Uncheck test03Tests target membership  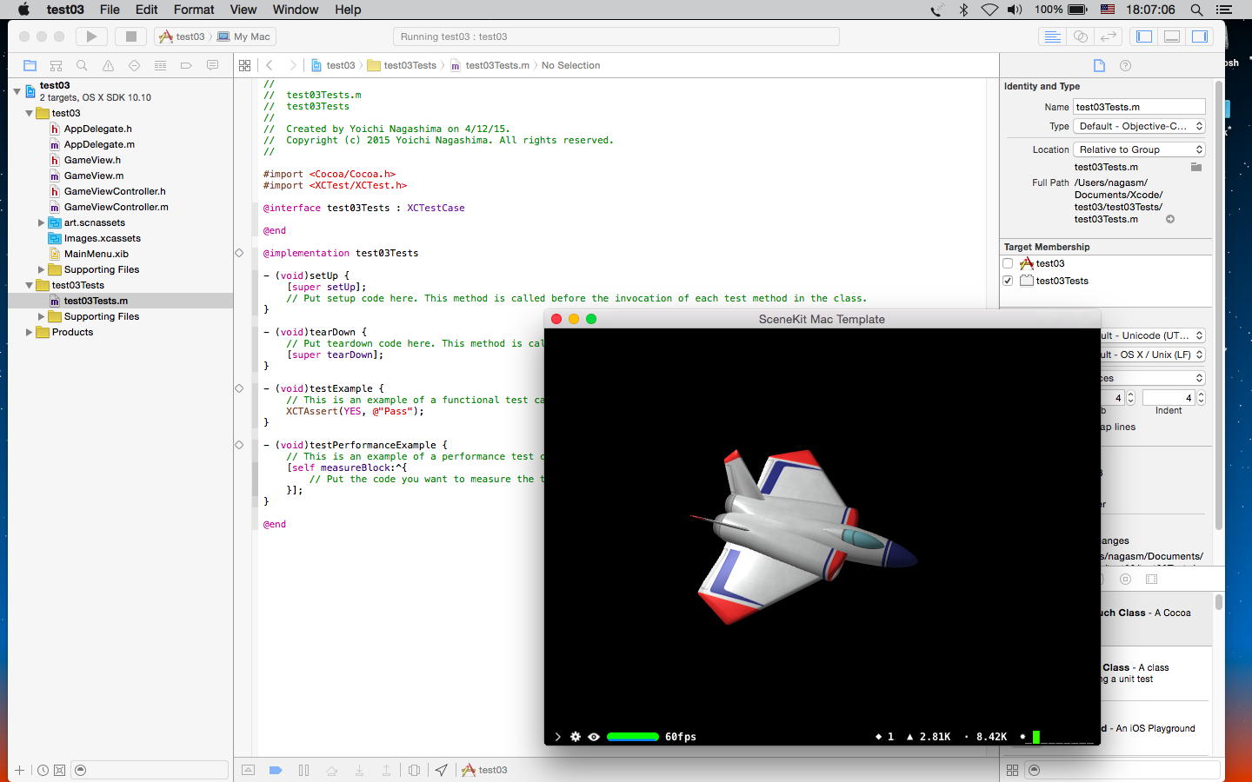[1008, 281]
